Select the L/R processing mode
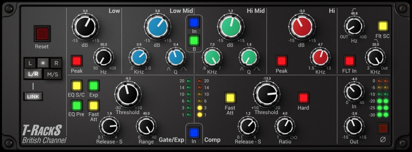 coord(33,74)
